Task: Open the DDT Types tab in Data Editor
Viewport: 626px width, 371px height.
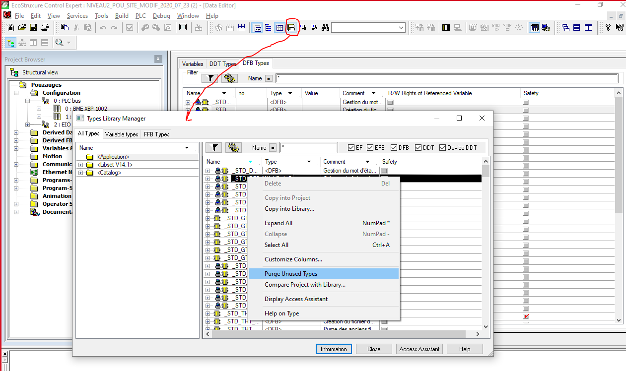Action: pos(223,64)
